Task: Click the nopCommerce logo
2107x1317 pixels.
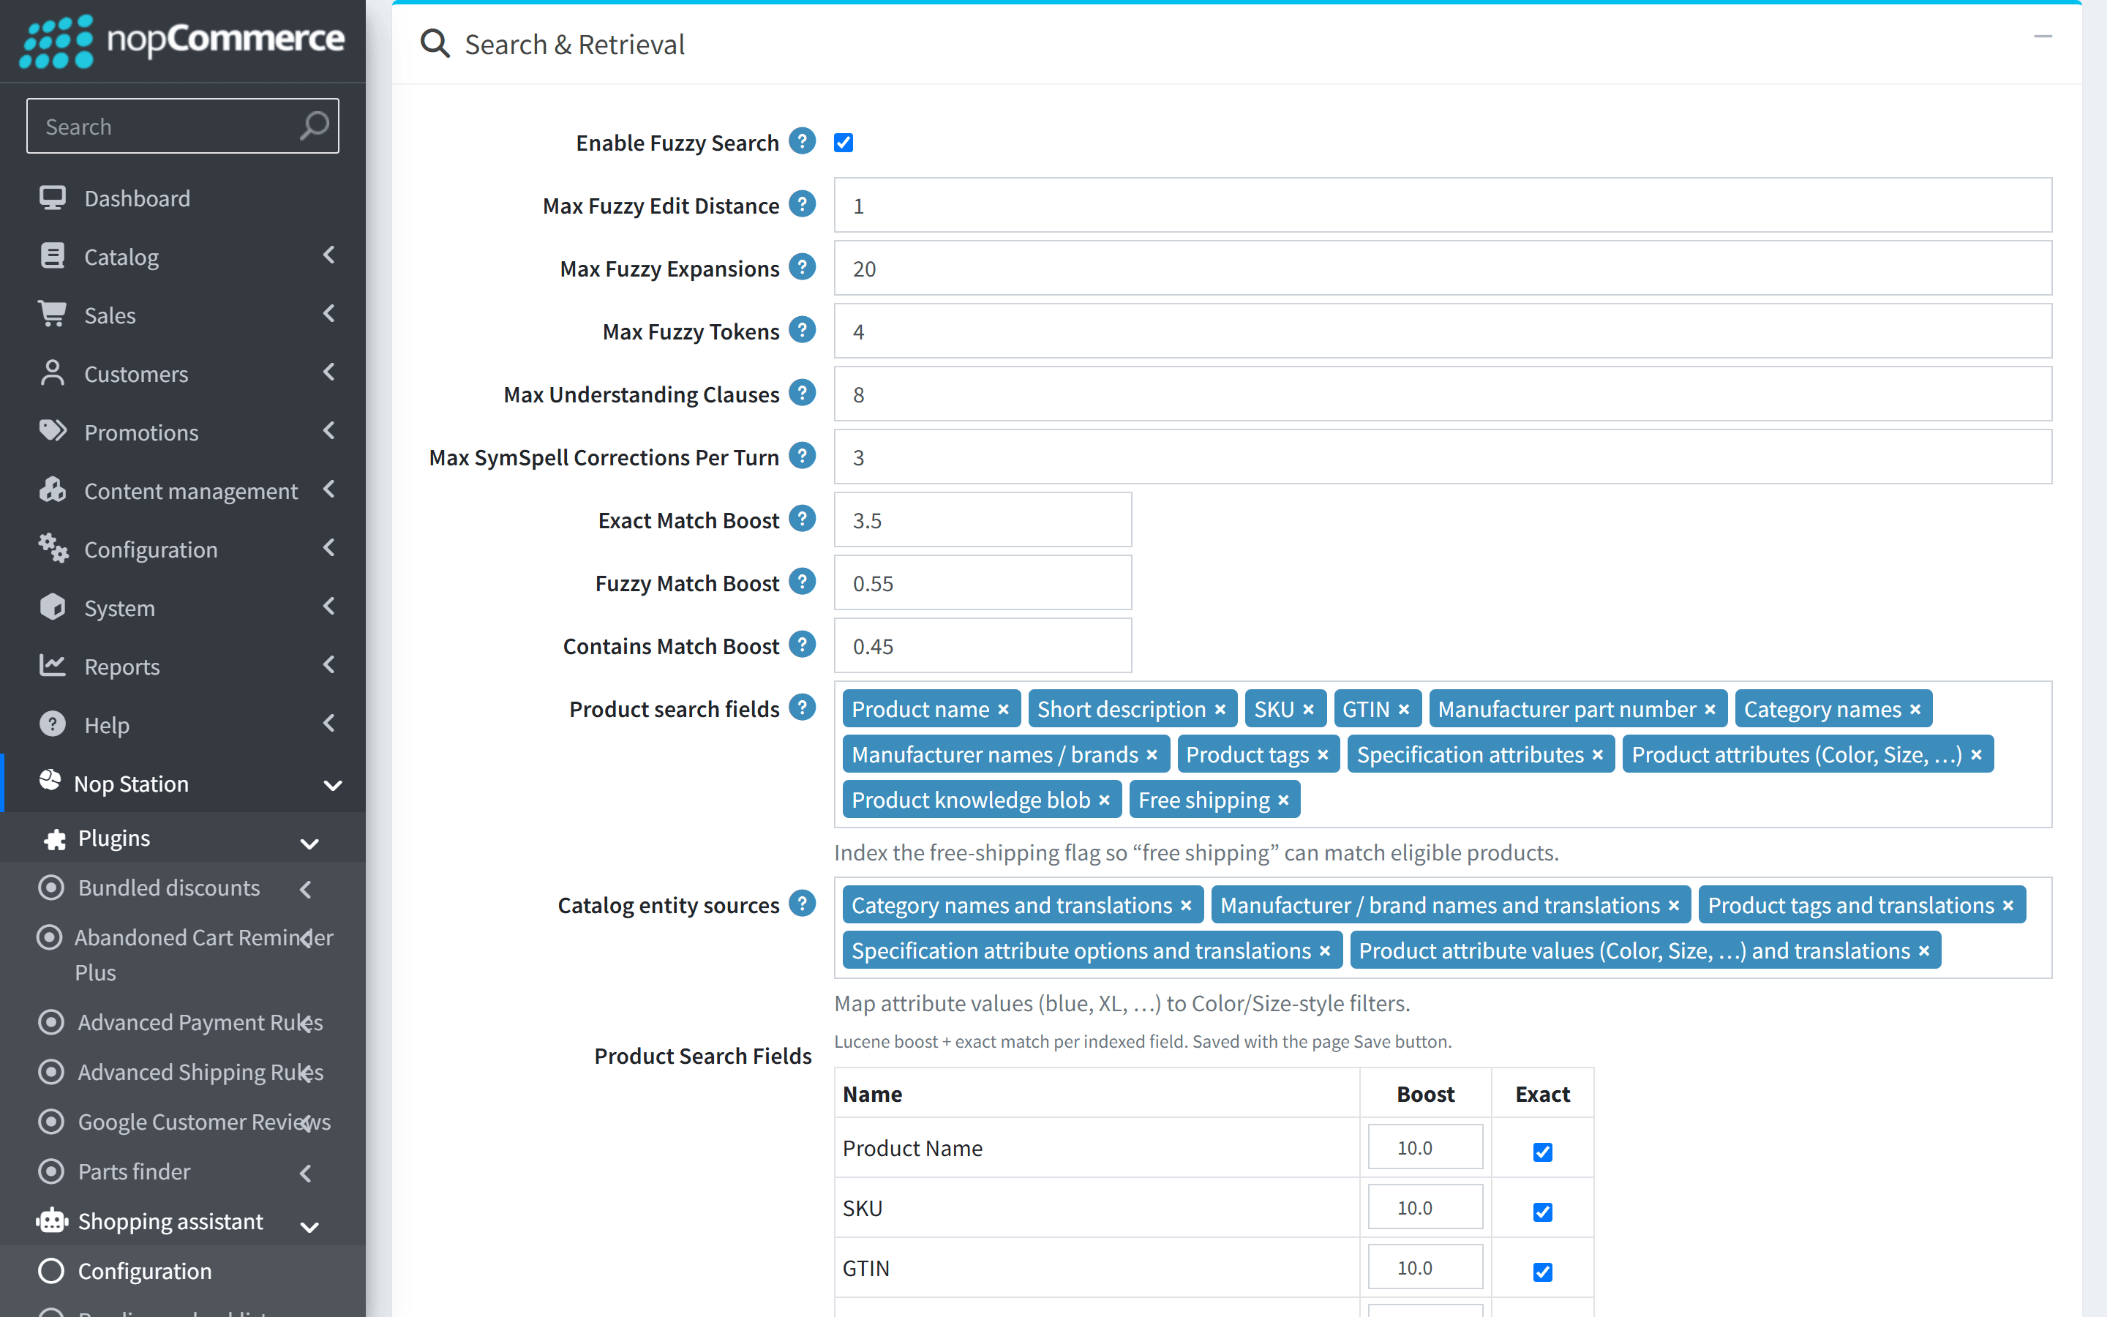Action: click(183, 40)
